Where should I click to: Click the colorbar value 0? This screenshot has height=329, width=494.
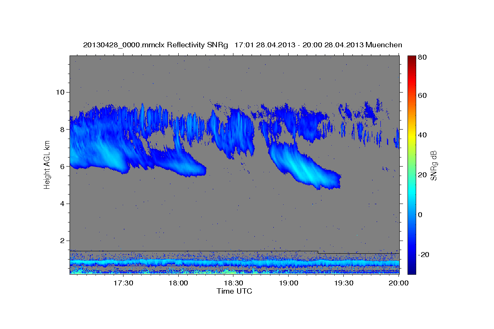pyautogui.click(x=420, y=215)
